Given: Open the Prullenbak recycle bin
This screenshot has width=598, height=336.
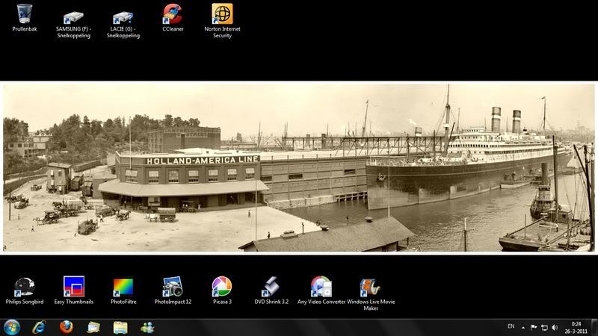Looking at the screenshot, I should pyautogui.click(x=25, y=17).
